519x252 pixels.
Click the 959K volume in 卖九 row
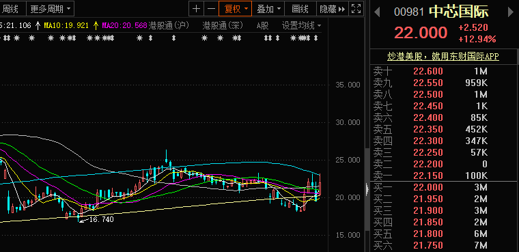476,83
